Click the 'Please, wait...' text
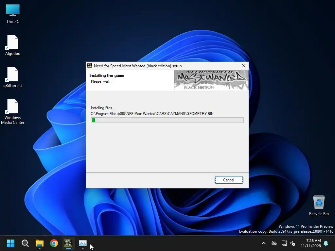The width and height of the screenshot is (335, 251). [101, 81]
